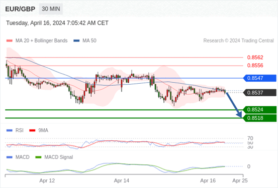Click the 'MA 20 + Bollinger Bands' legend label

(42, 41)
